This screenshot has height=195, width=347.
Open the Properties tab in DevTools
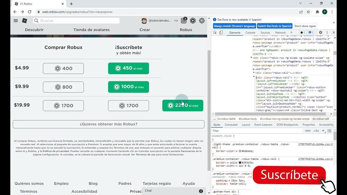pyautogui.click(x=309, y=125)
